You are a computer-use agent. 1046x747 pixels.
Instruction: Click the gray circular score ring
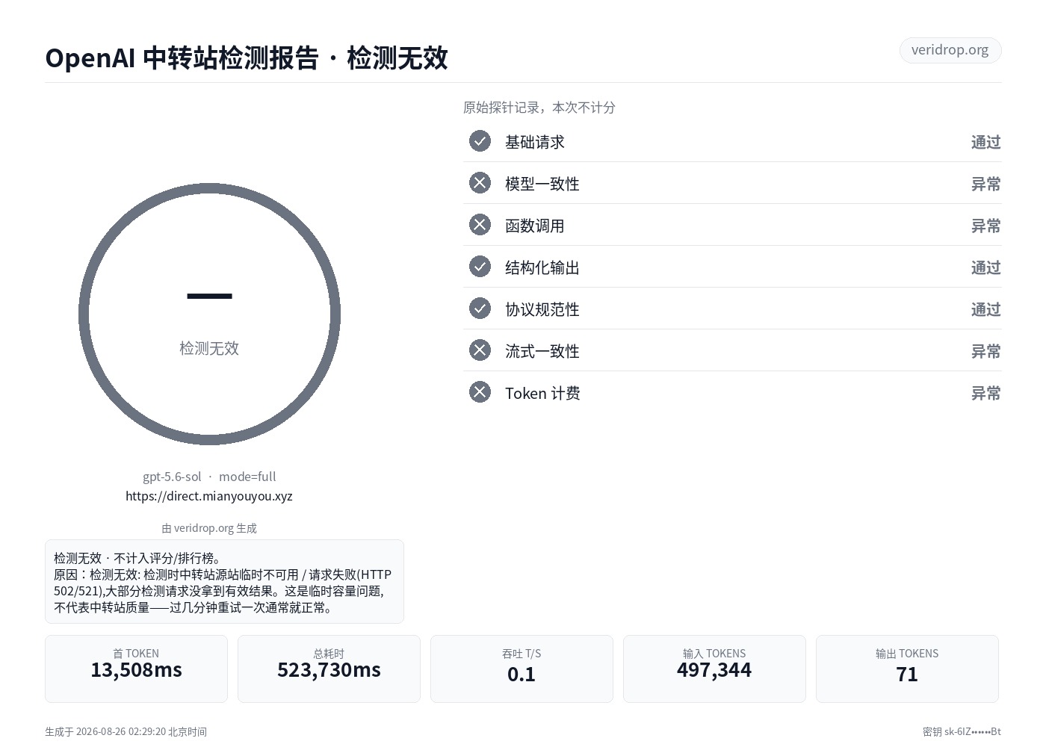[209, 314]
